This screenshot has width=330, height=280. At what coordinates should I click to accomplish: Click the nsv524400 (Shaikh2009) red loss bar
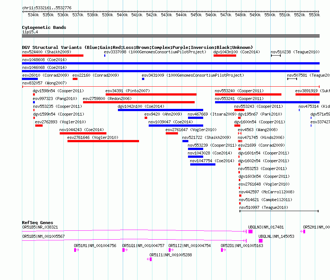[53, 56]
